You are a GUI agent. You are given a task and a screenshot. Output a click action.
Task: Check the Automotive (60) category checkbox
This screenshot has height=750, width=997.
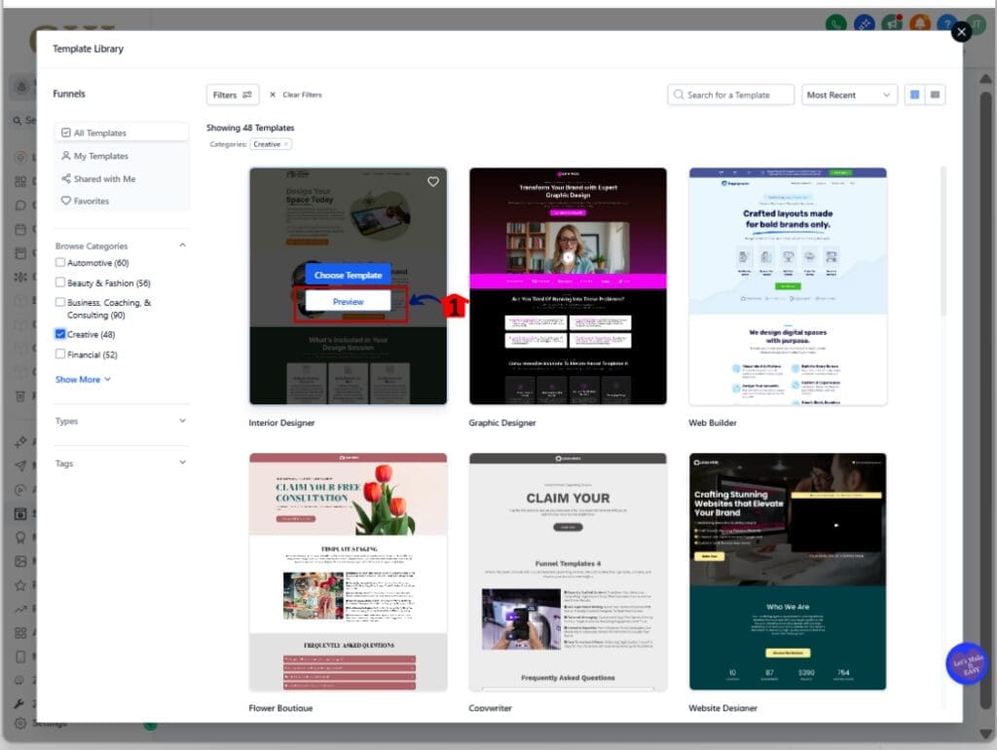click(x=59, y=262)
